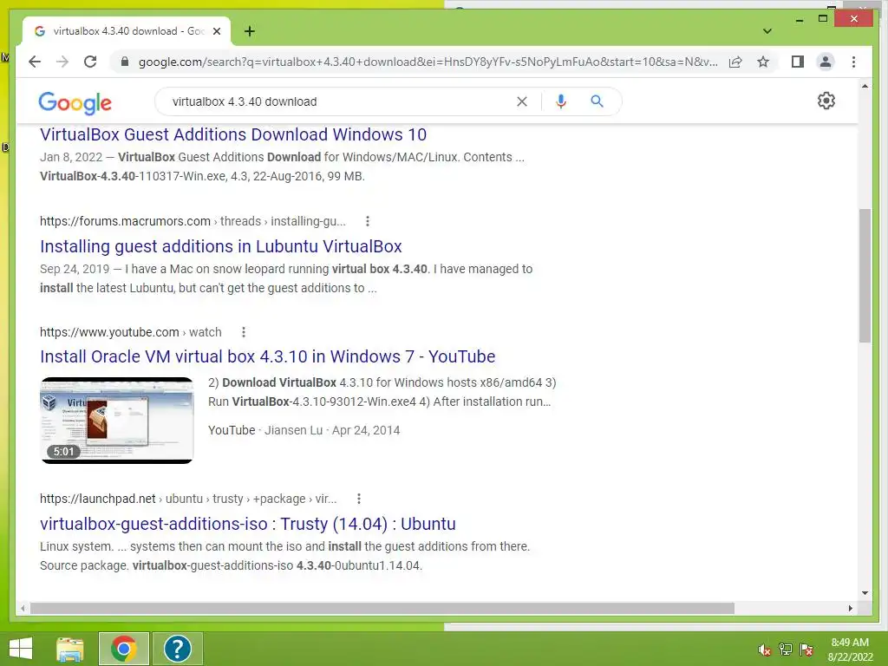Share this page icon in address bar
The height and width of the screenshot is (666, 888).
coord(735,62)
